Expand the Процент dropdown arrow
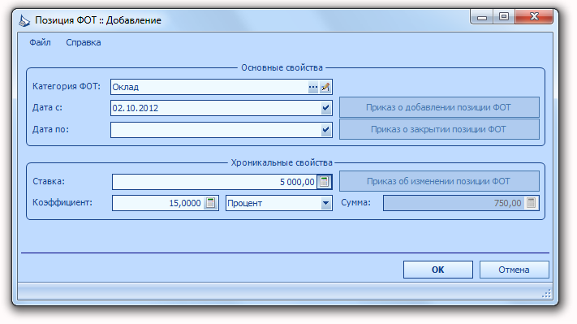 (325, 203)
